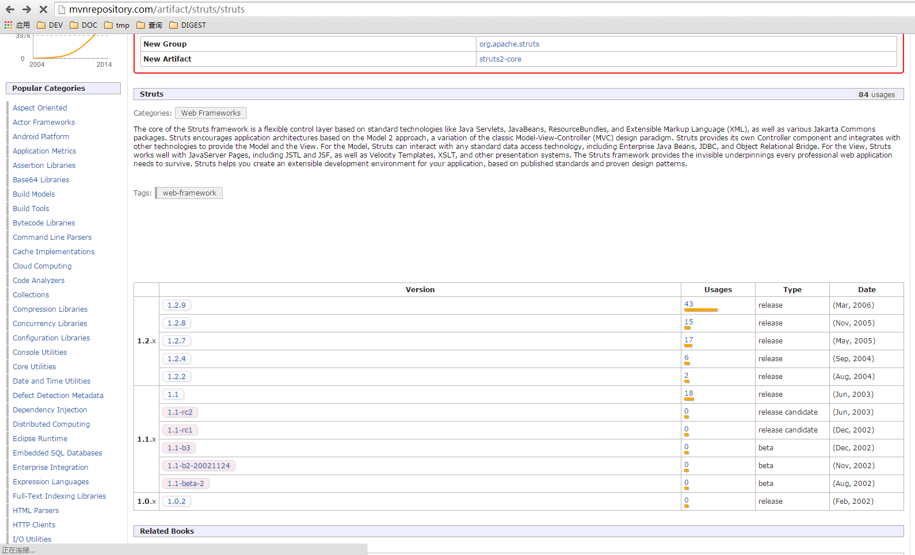The width and height of the screenshot is (915, 555).
Task: Open Aspect Oriented category
Action: [40, 108]
